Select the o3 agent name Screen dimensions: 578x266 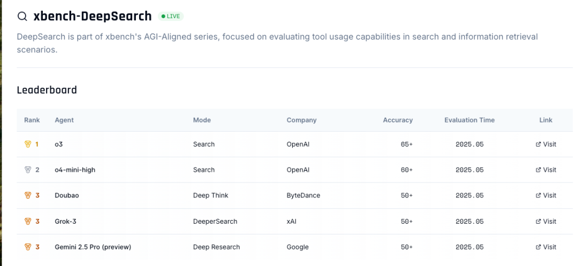tap(59, 145)
